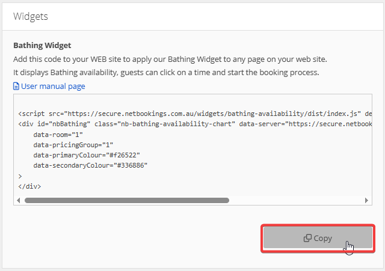The image size is (385, 271).
Task: Click the script src line in the code
Action: coord(195,114)
